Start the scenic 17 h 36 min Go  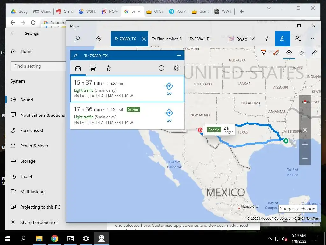tap(169, 115)
